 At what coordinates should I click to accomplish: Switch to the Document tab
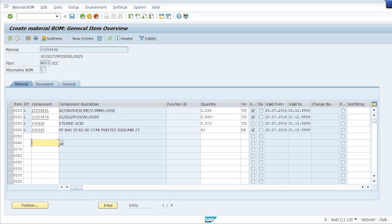(x=45, y=84)
